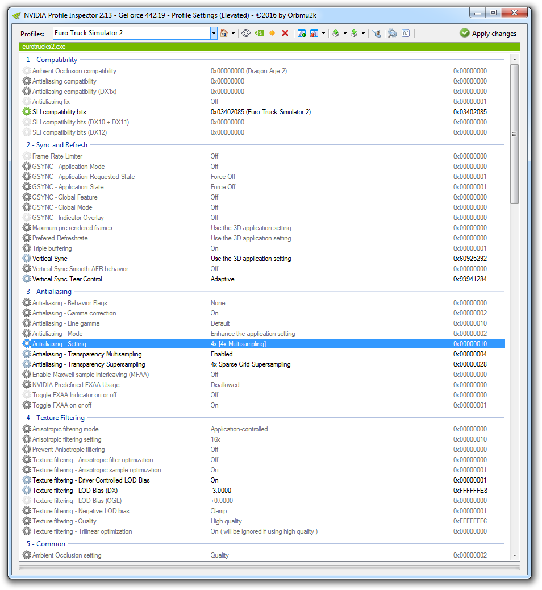Select 'Antialiasing compatibility (DX1x)' row
This screenshot has height=590, width=542.
[263, 92]
